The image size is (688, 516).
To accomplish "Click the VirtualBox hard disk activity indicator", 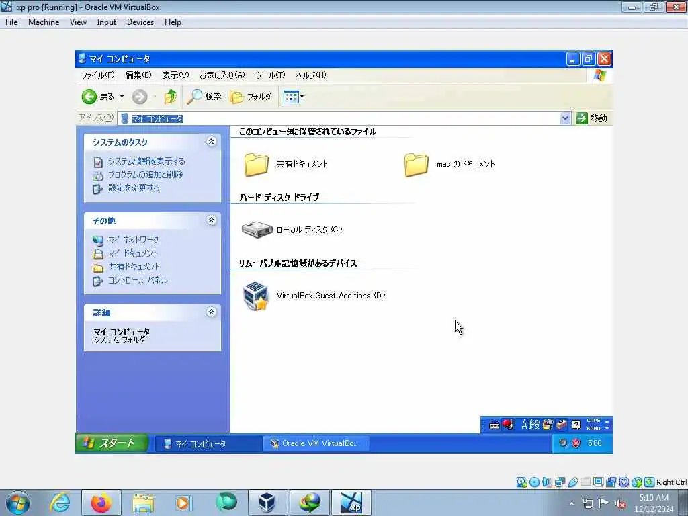I will pos(521,482).
